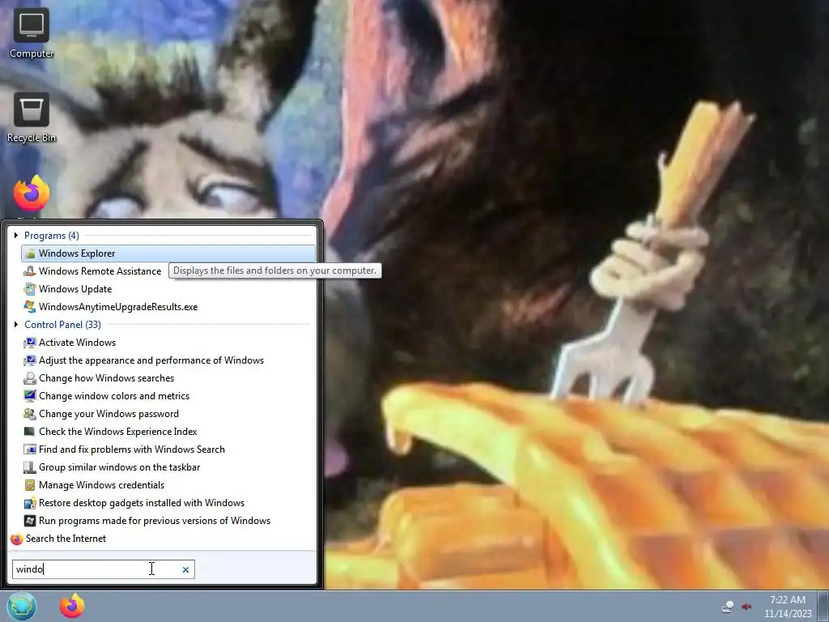Open Windows Remote Assistance entry
This screenshot has width=829, height=622.
100,271
